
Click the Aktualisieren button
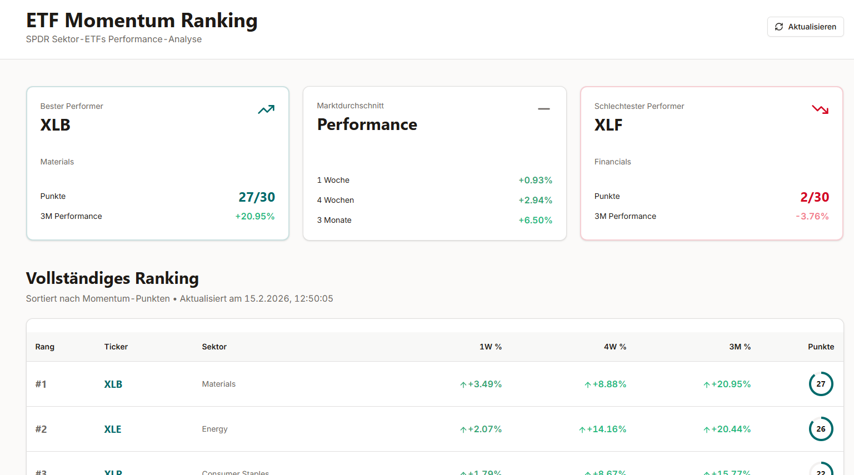click(x=805, y=26)
